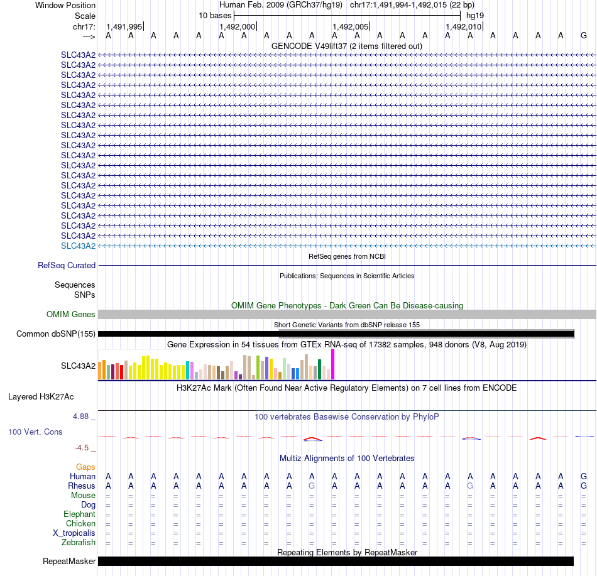Click the Sequences track label
The image size is (597, 576).
click(x=75, y=285)
